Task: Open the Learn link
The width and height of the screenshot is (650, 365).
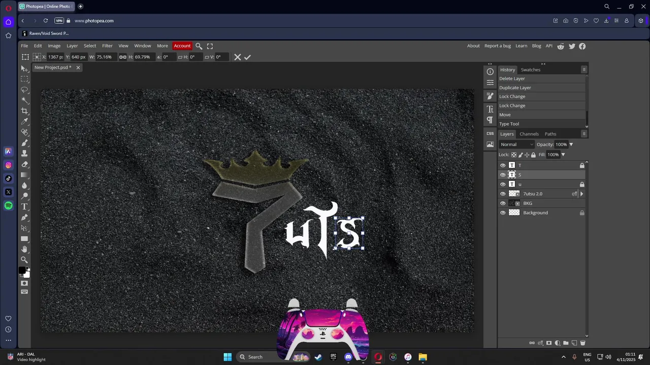Action: [x=522, y=46]
